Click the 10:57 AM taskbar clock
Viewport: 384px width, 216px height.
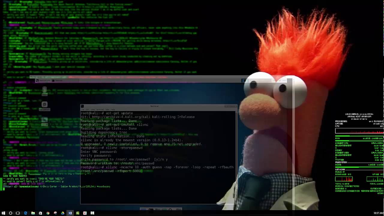(378, 213)
